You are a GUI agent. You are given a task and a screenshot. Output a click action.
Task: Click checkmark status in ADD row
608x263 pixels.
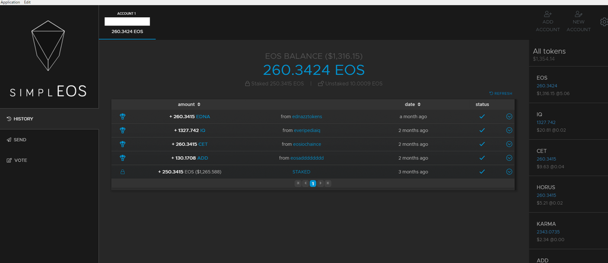pyautogui.click(x=482, y=158)
